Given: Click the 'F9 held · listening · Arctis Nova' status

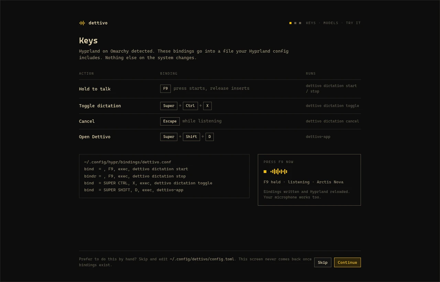Looking at the screenshot, I should pos(304,182).
